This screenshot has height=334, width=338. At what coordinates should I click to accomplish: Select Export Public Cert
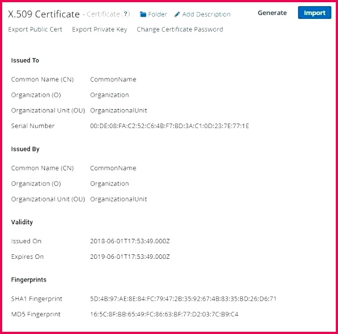[35, 30]
